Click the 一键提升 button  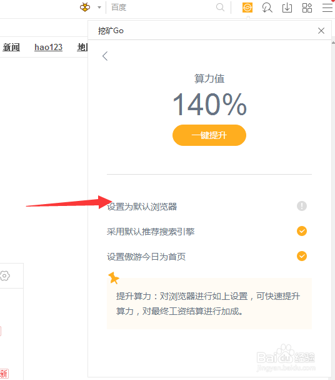click(x=209, y=135)
